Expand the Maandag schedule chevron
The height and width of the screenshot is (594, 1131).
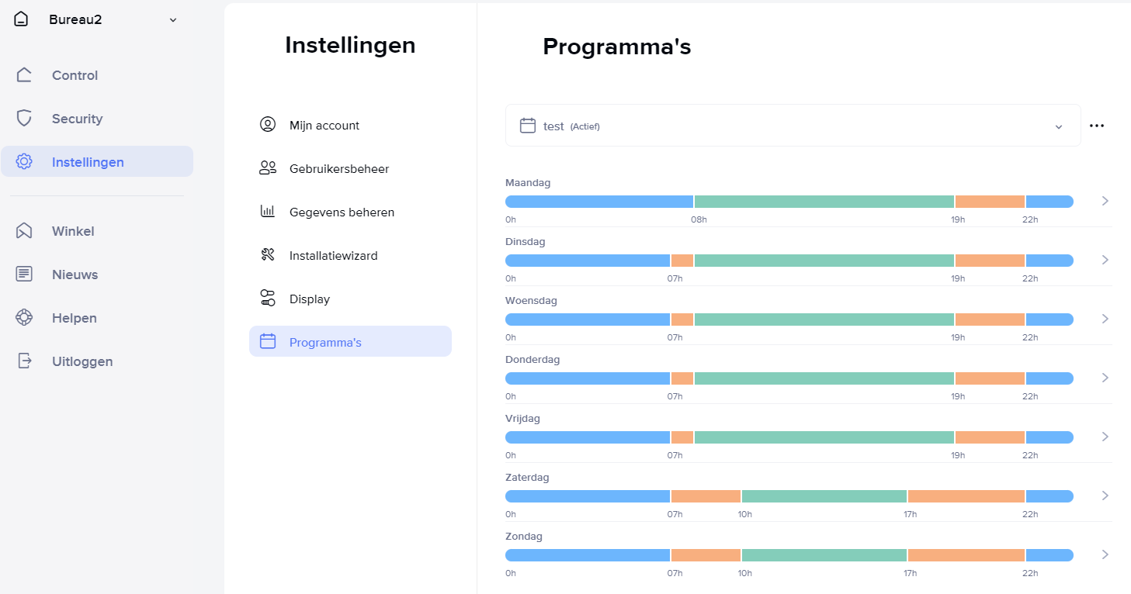tap(1105, 202)
